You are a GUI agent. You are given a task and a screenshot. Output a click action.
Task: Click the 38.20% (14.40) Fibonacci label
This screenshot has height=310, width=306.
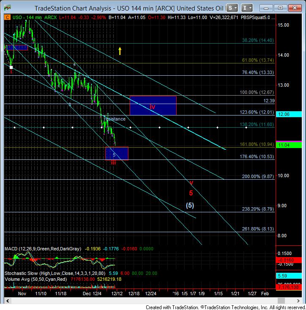[x=258, y=40]
